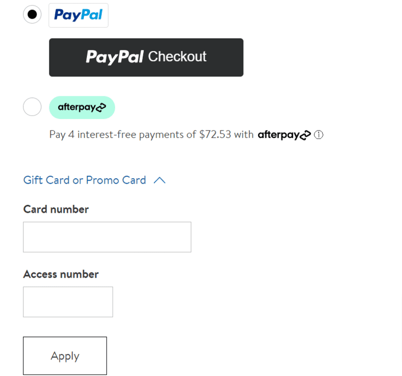
Task: Click the Card number label
Action: [56, 209]
